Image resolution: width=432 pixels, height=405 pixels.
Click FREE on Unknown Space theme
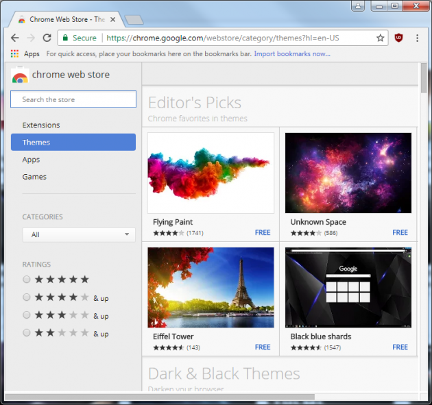[x=400, y=232]
